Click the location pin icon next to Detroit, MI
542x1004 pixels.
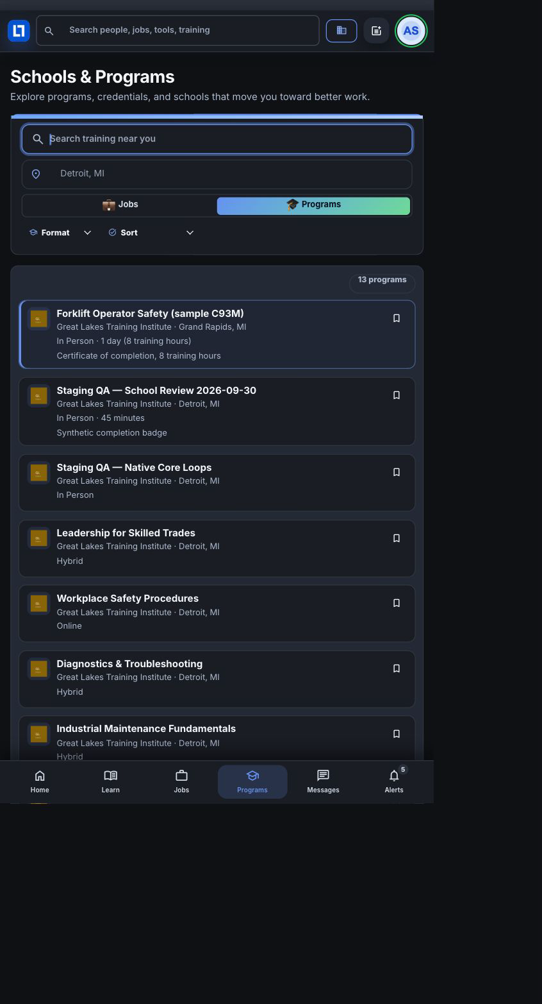[x=36, y=174]
